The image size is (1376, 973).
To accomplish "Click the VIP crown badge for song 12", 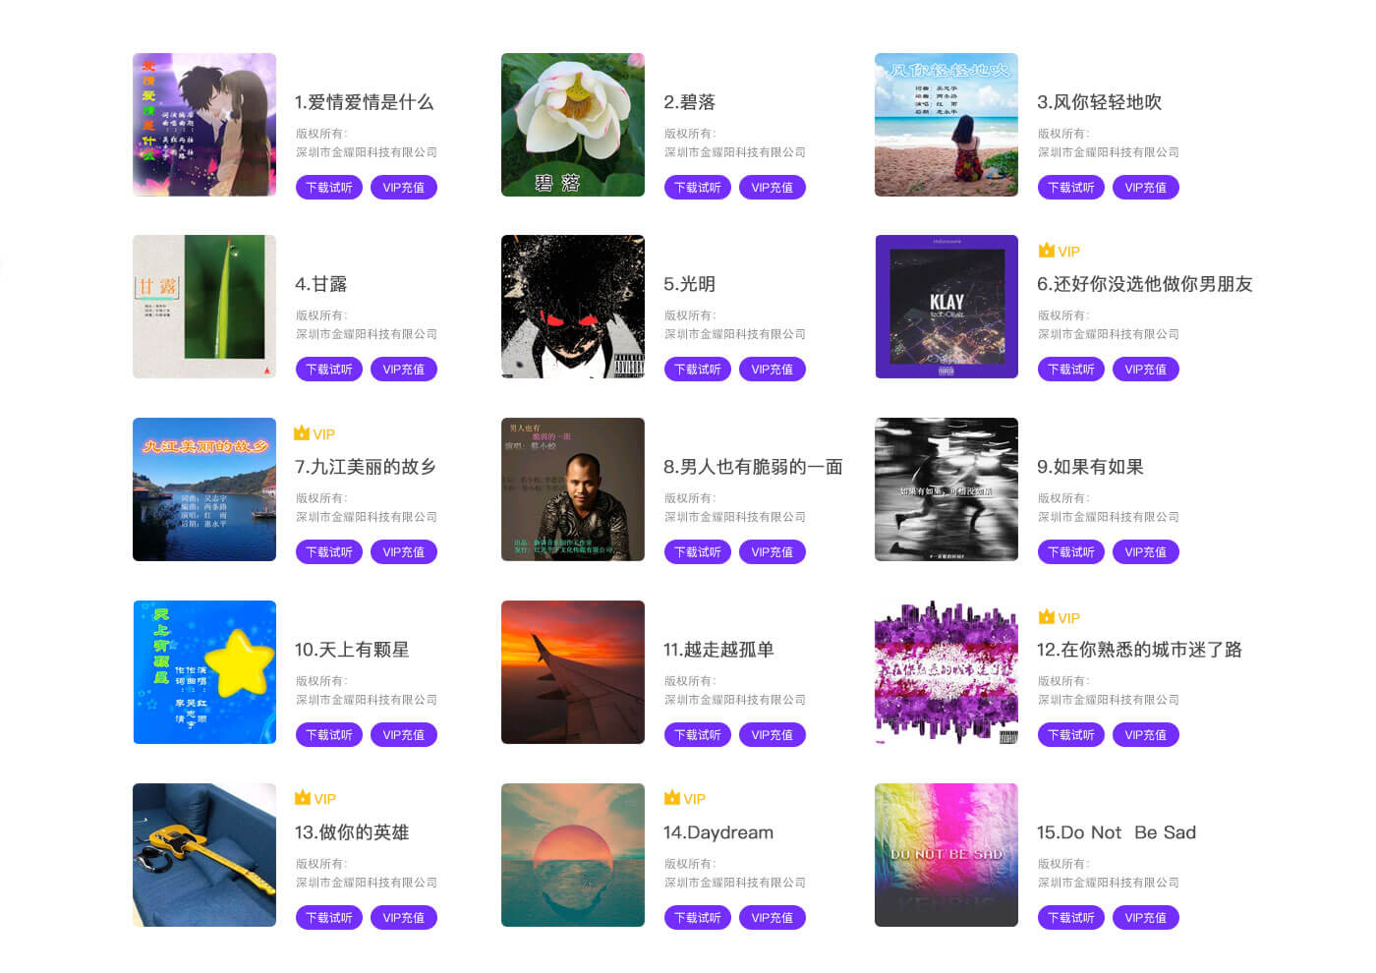I will click(x=1047, y=617).
